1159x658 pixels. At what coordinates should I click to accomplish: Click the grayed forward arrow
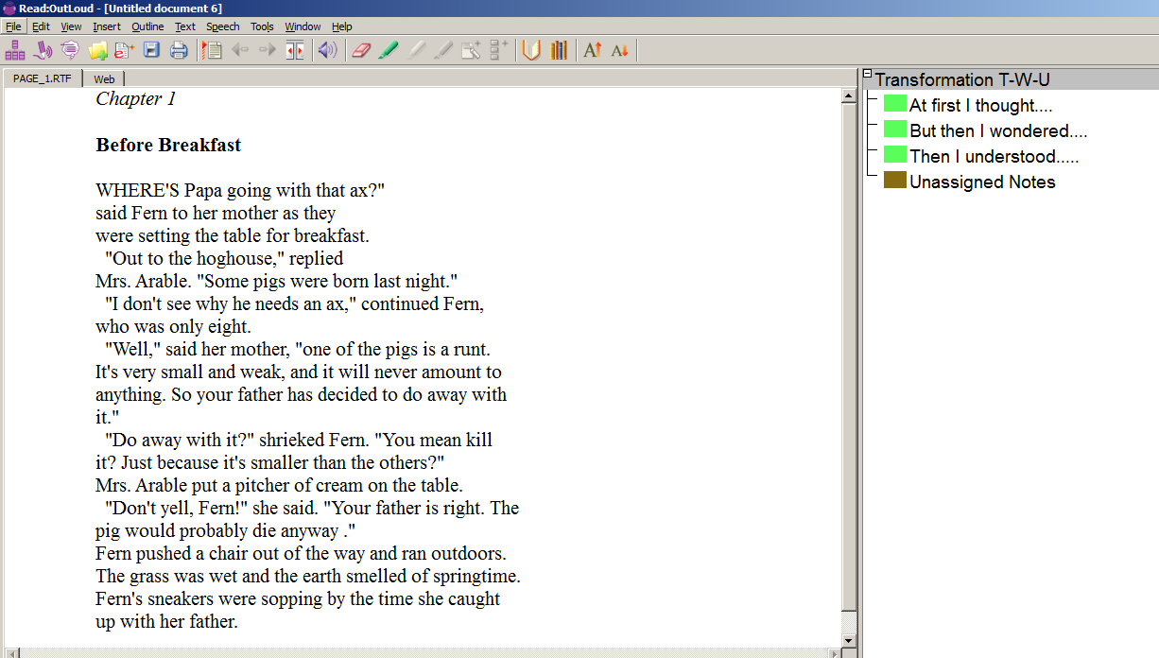(x=268, y=50)
